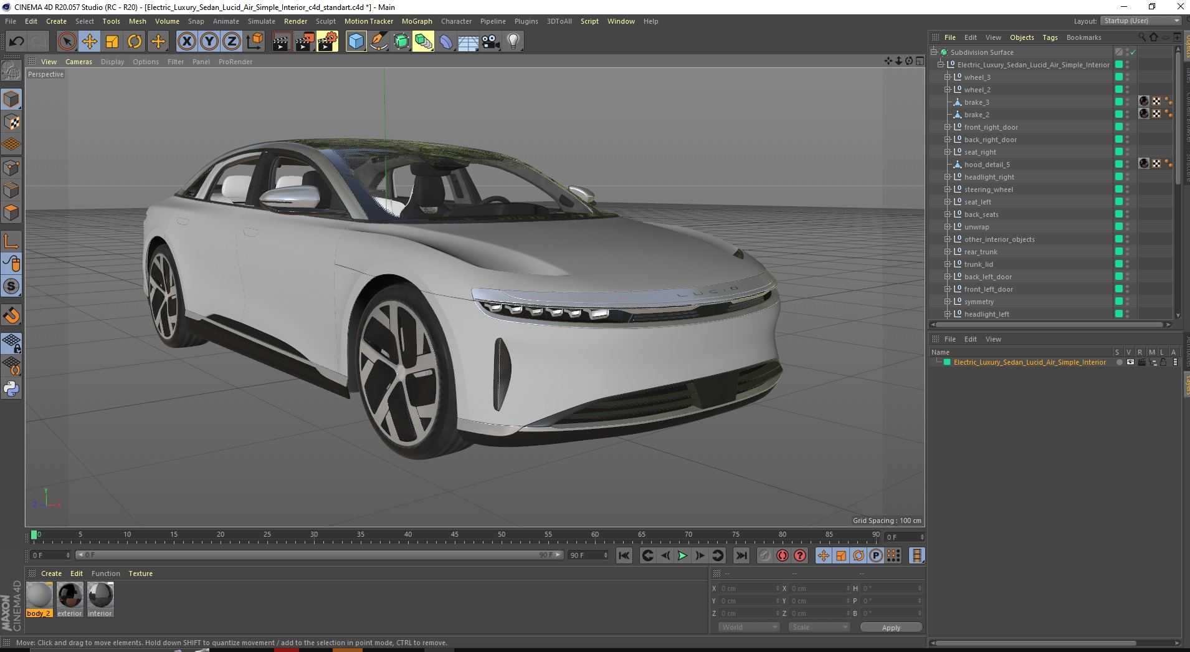This screenshot has width=1190, height=652.
Task: Click the Objects manager search icon
Action: pyautogui.click(x=1142, y=37)
